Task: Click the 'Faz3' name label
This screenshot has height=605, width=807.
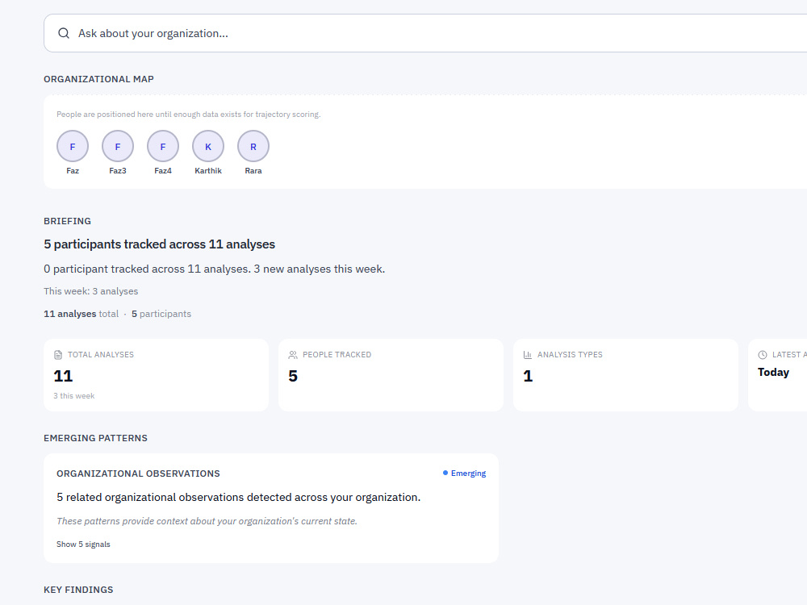Action: click(118, 171)
